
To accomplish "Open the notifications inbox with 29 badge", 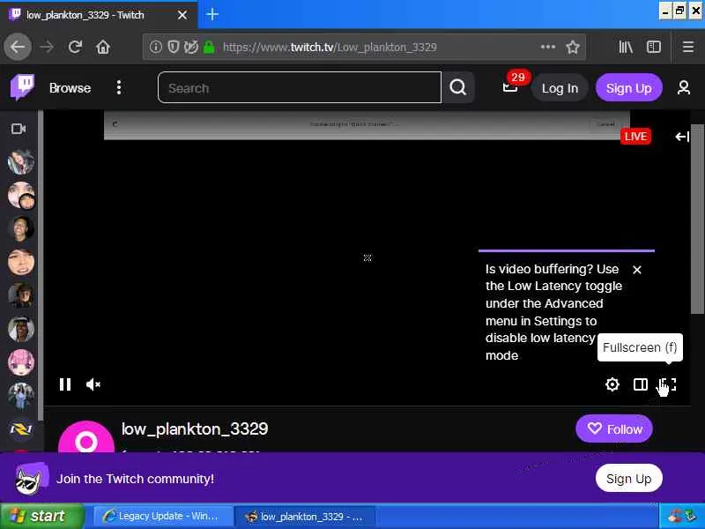I will (511, 86).
